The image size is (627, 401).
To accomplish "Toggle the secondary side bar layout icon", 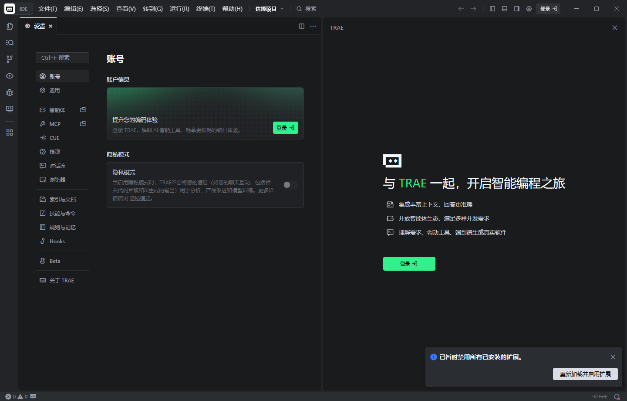I will [517, 9].
